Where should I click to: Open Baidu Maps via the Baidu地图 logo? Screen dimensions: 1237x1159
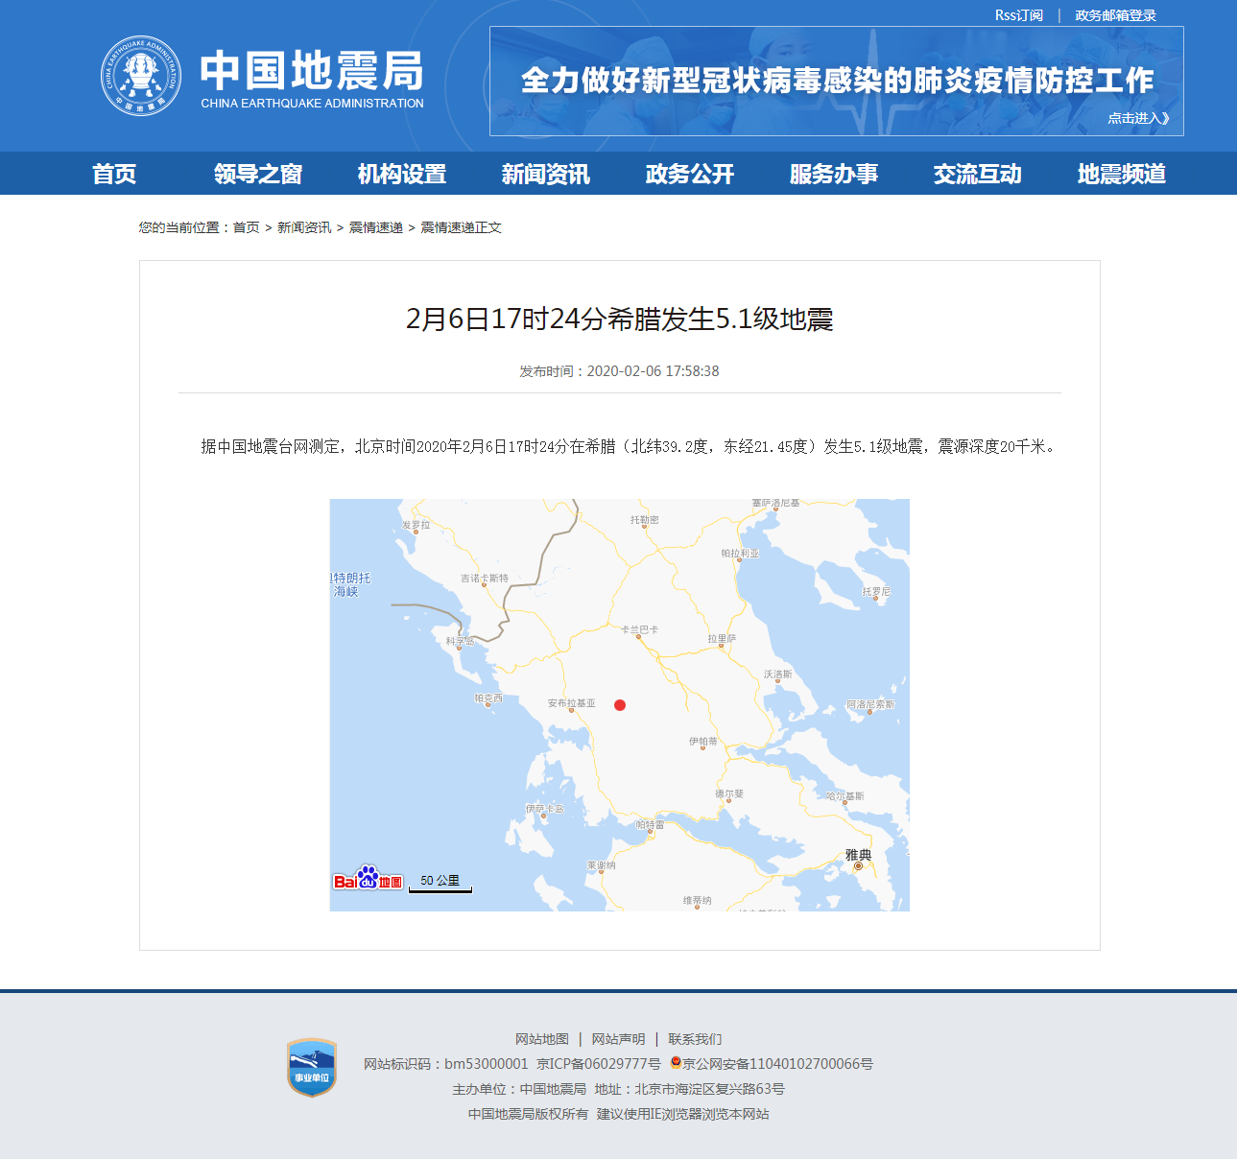pos(369,878)
